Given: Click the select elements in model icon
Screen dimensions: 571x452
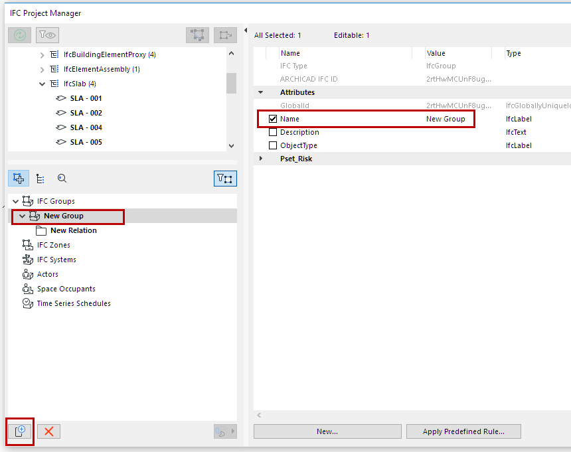Looking at the screenshot, I should (x=197, y=35).
